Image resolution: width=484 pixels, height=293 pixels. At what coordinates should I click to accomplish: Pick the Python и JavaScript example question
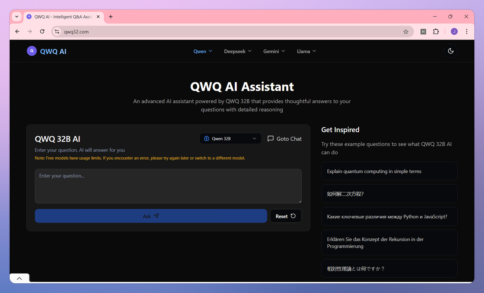coord(389,216)
